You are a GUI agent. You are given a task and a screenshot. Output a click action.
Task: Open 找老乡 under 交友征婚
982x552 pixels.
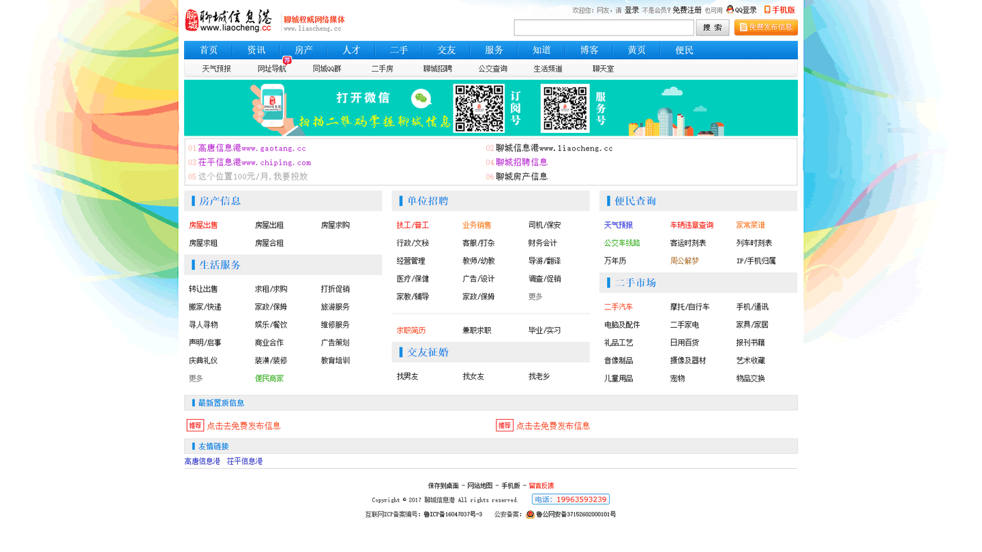click(539, 376)
